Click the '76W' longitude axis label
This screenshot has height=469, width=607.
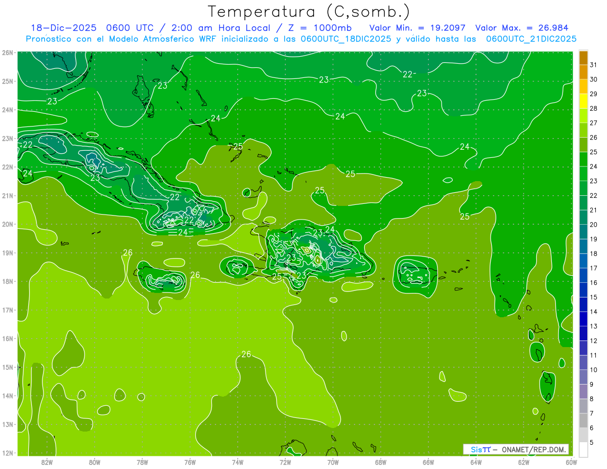point(190,462)
